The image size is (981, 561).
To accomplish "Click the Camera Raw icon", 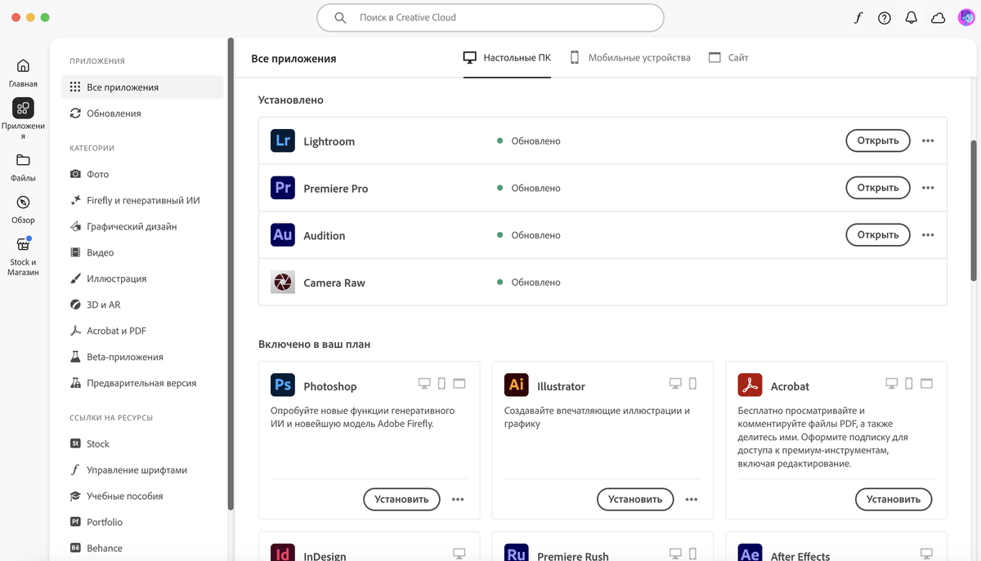I will 282,282.
